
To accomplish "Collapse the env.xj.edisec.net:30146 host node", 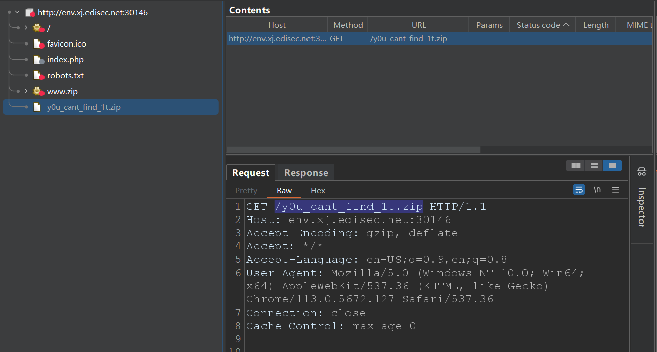I will [17, 12].
